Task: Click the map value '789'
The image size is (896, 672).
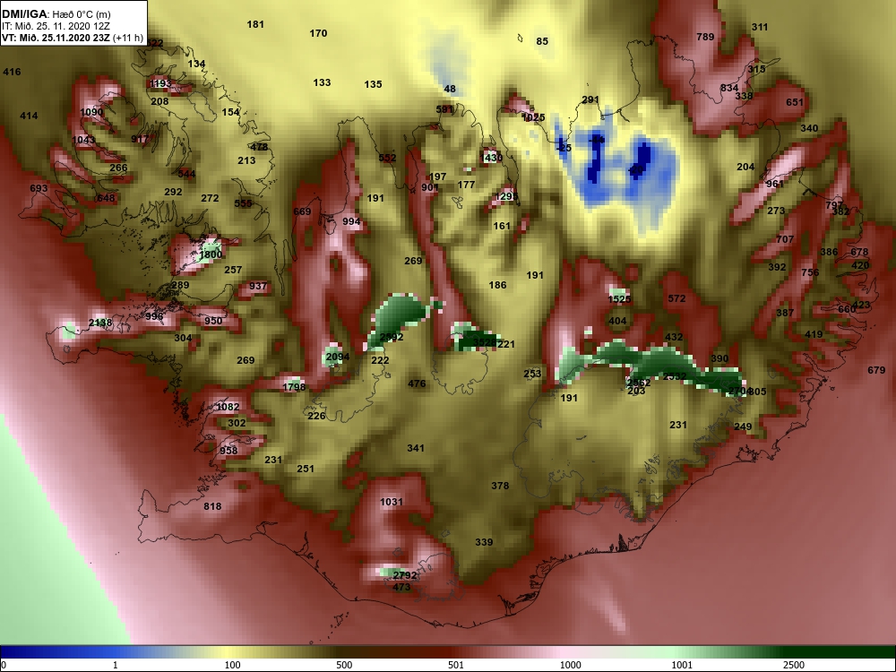Action: (706, 37)
